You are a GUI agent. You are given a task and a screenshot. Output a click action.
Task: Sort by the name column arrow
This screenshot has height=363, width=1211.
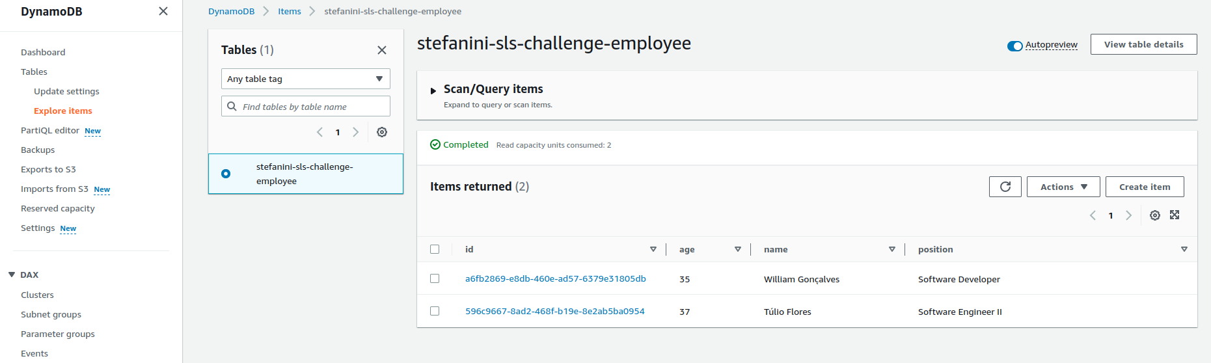(x=892, y=249)
